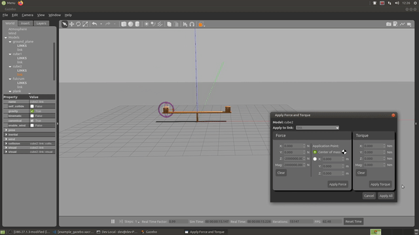Step the simulation forward once

click(120, 221)
